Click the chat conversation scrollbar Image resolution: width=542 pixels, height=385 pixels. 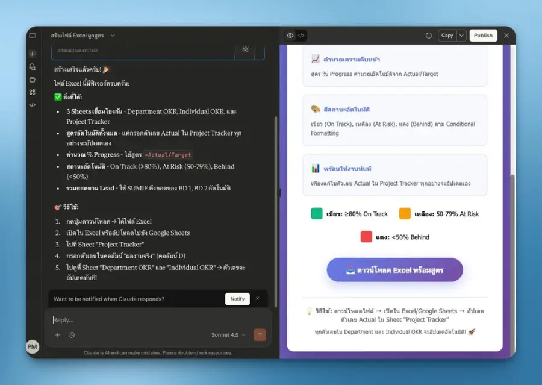click(x=275, y=211)
